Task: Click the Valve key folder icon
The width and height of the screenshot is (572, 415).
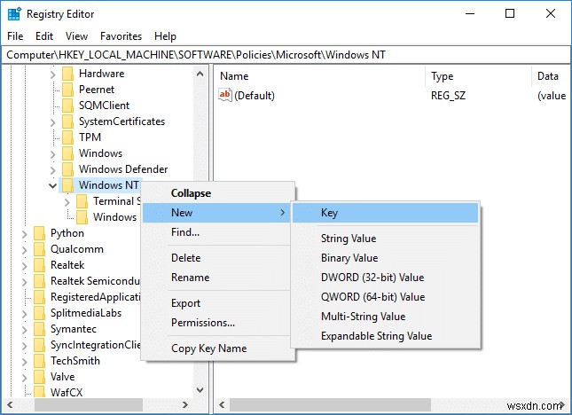Action: [39, 377]
